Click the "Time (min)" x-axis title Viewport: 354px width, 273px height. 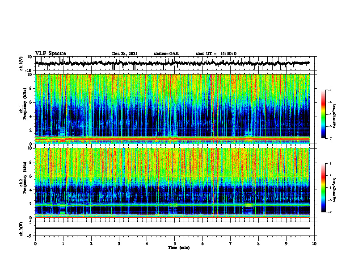click(179, 248)
